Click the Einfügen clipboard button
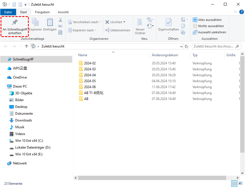The image size is (245, 187). [x=50, y=25]
